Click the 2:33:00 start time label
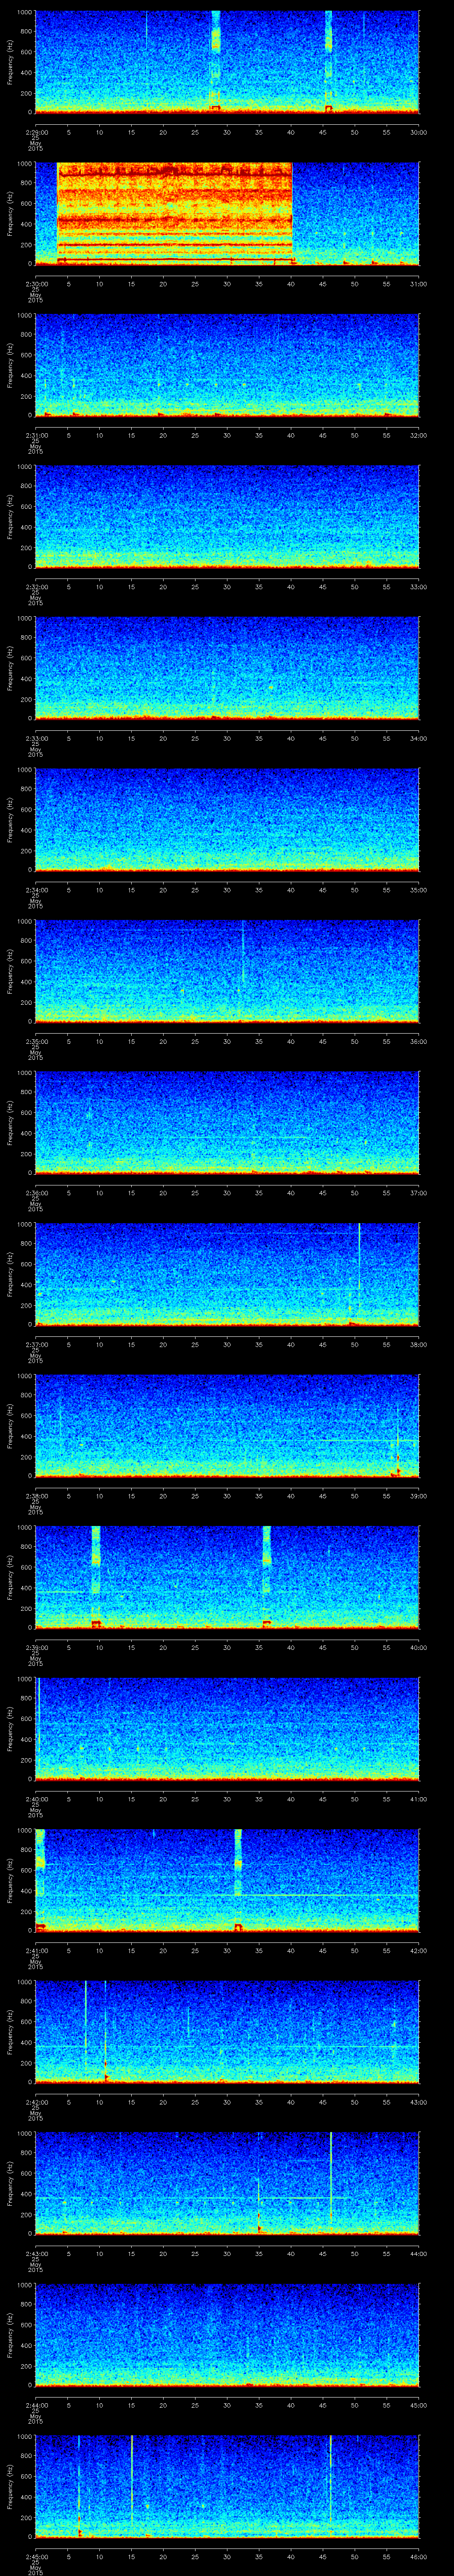Viewport: 454px width, 2576px height. point(36,739)
